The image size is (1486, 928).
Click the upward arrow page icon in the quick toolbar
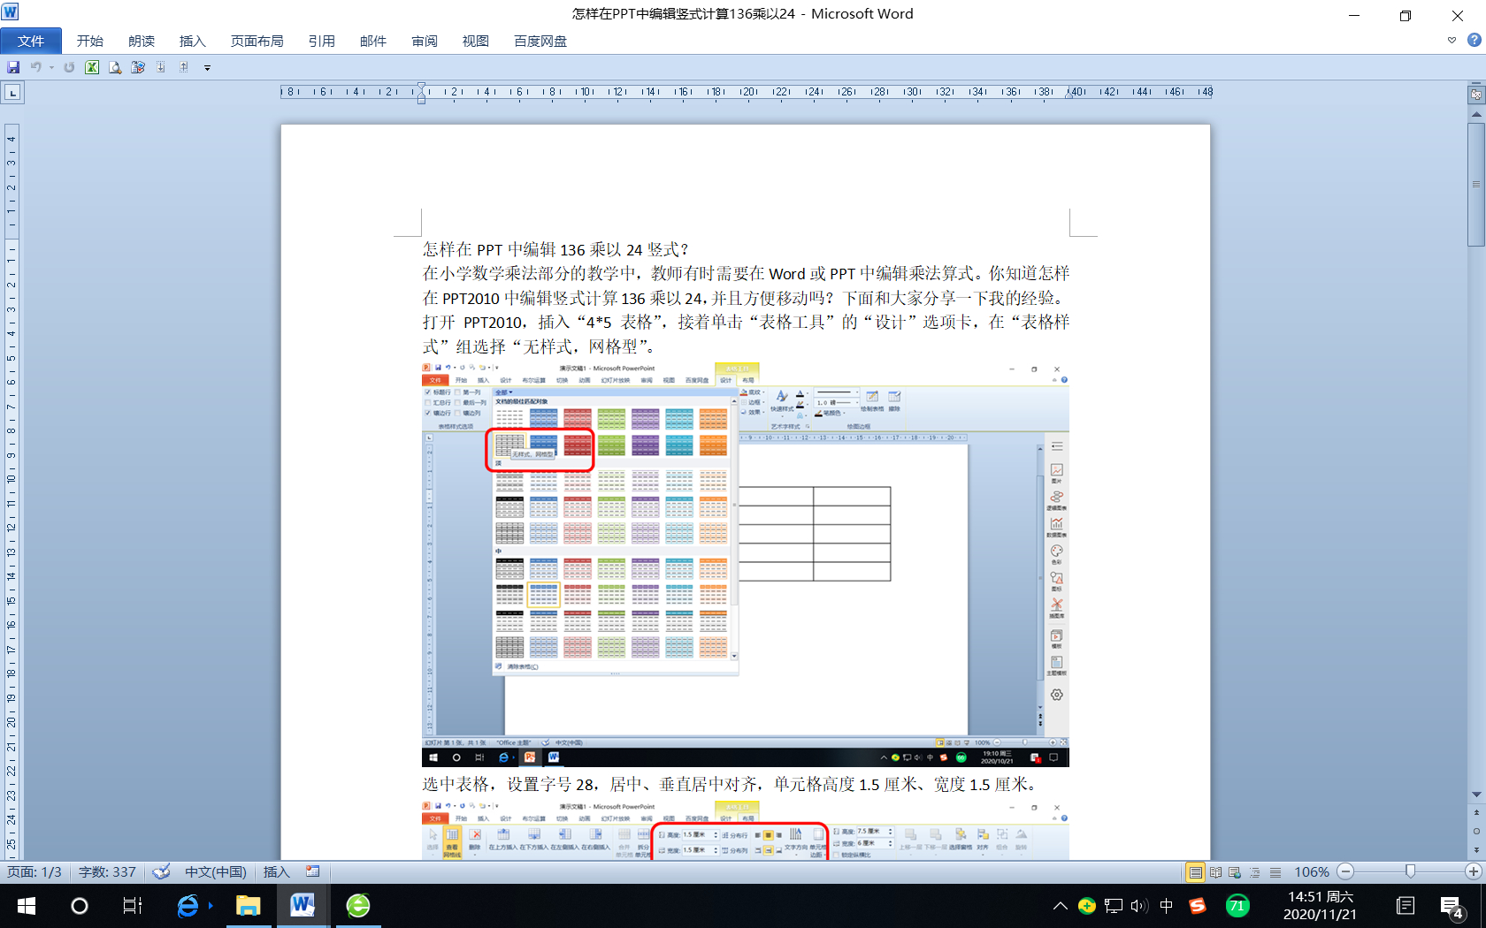[183, 67]
